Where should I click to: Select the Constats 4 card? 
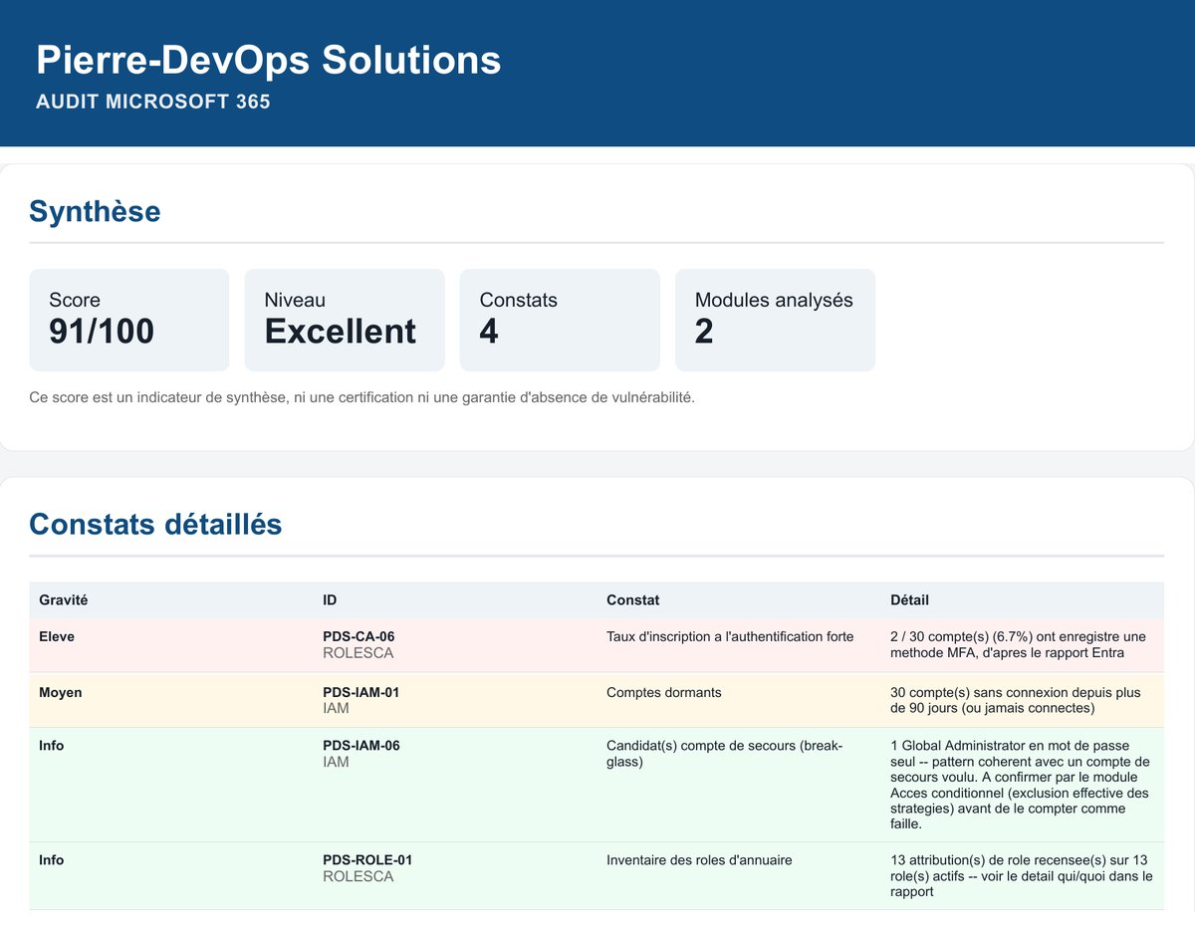tap(560, 320)
